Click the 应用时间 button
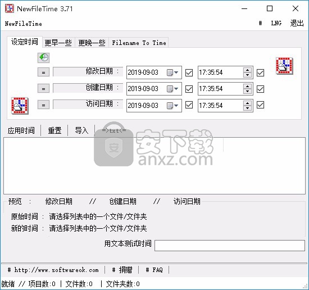Screen dimensions: 309x290 (21, 130)
